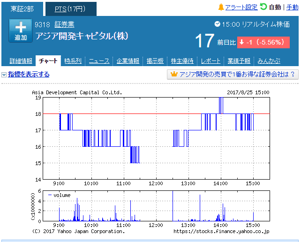Click the bell alert icon
This screenshot has width=301, height=242.
pyautogui.click(x=221, y=8)
